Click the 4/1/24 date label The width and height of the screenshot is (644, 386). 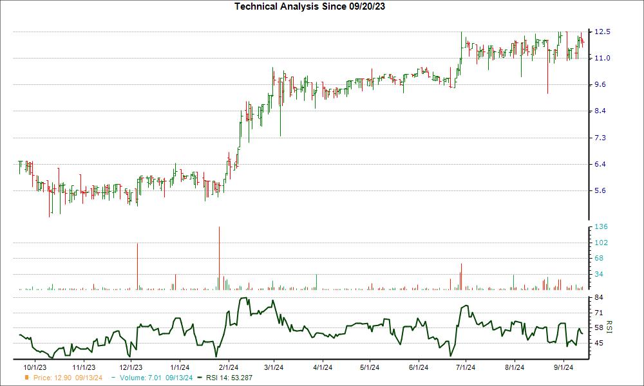(323, 367)
